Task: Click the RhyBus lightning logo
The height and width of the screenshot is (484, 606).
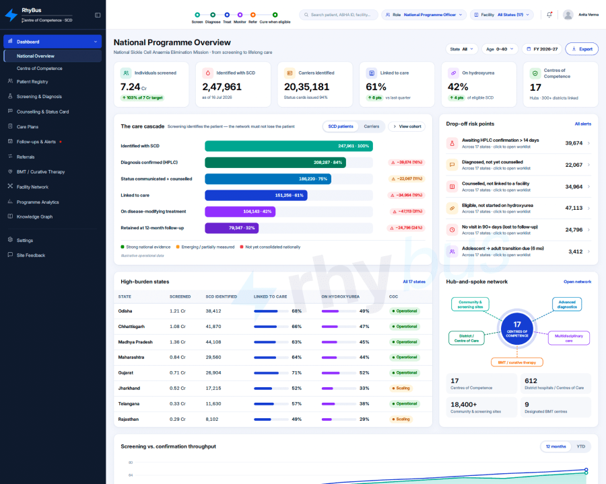Action: 11,15
